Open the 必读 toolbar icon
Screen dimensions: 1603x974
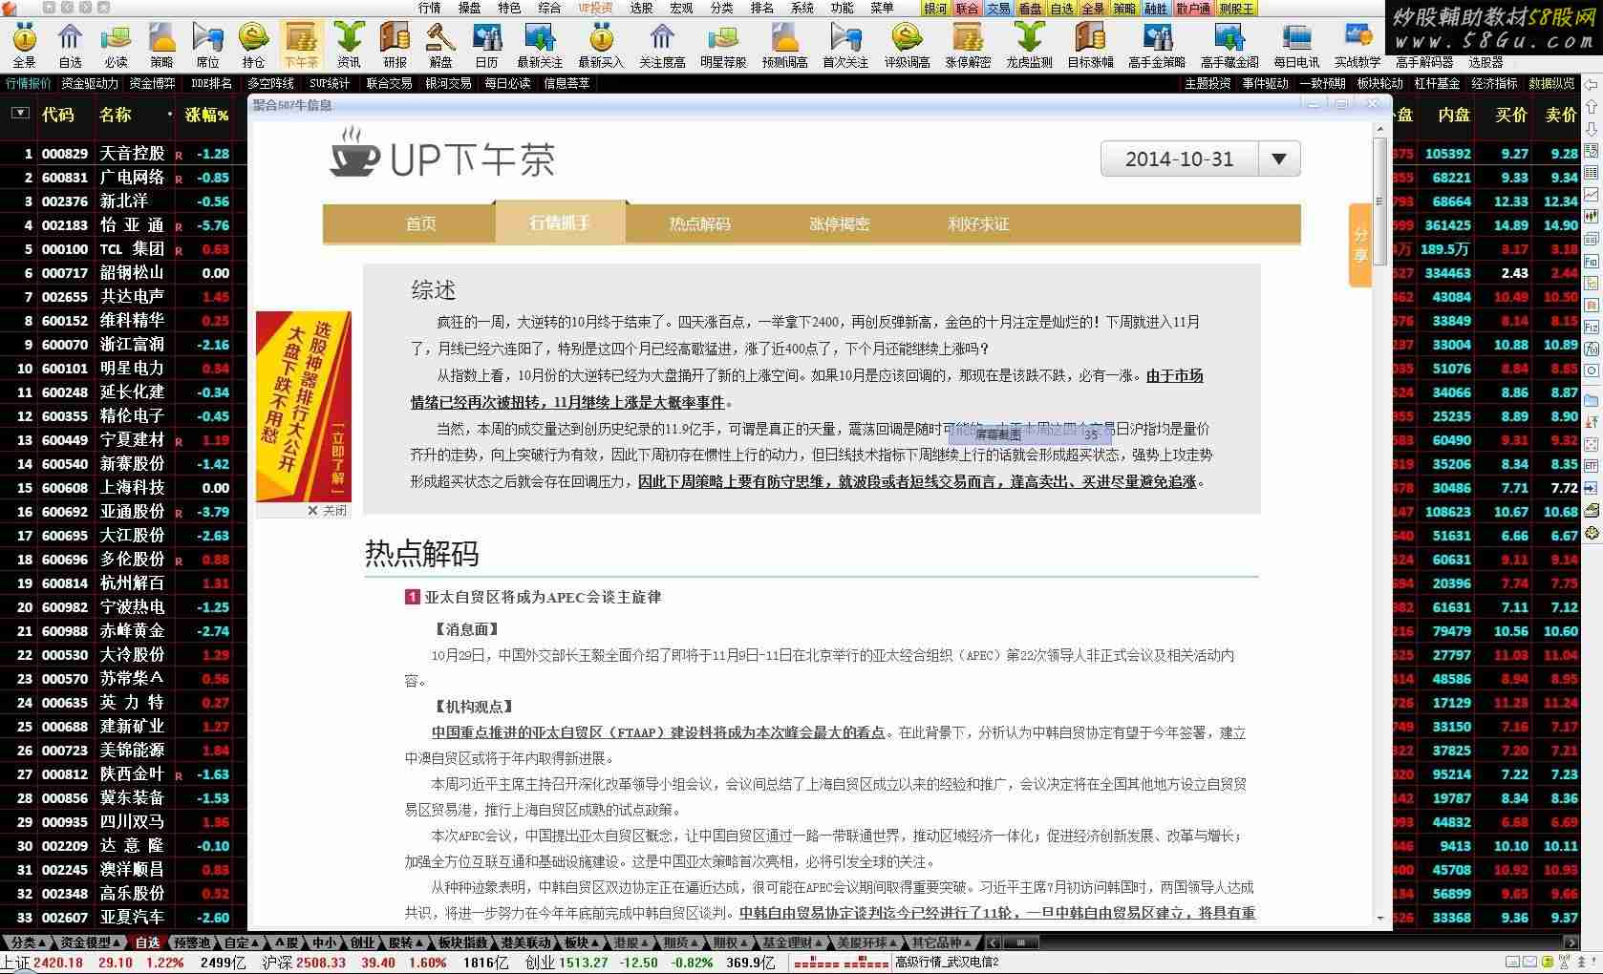[116, 45]
